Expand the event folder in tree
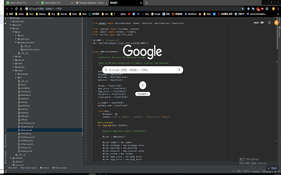Image resolution: width=281 pixels, height=175 pixels. point(13,63)
